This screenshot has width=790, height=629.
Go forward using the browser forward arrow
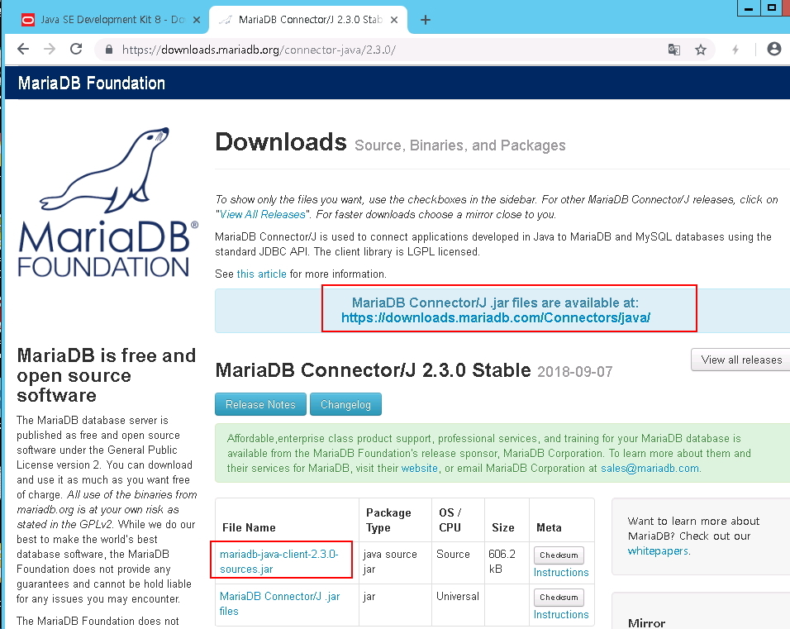(x=50, y=50)
